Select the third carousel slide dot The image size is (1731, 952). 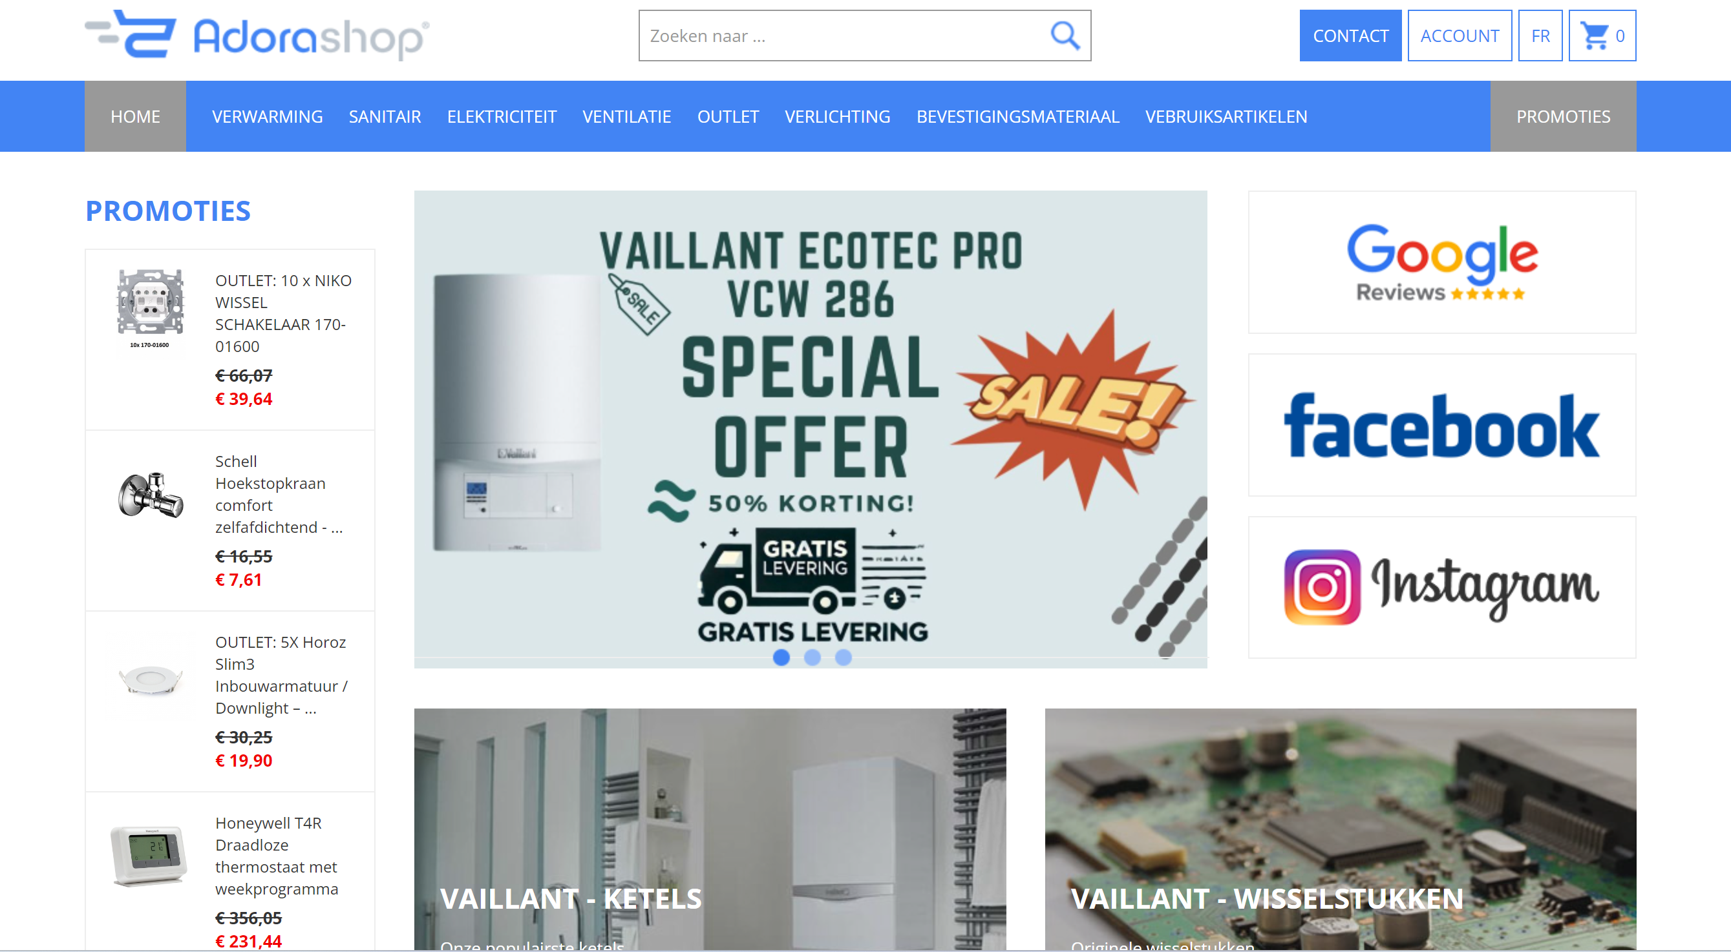[843, 657]
